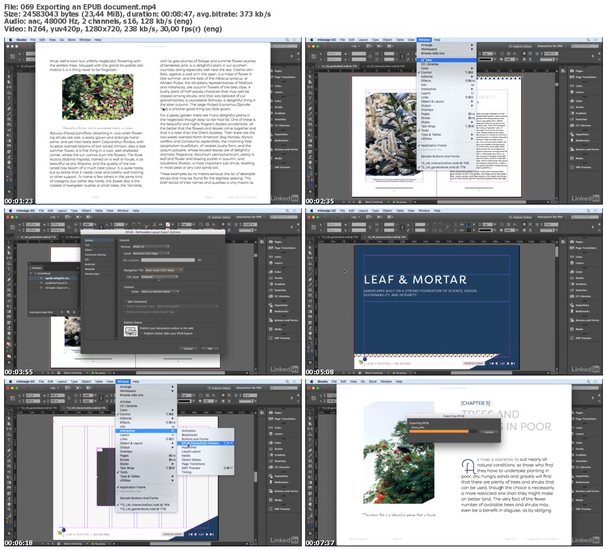Open Buttons and Forms panel in the 00:06:18 frame
607x550 pixels.
[x=283, y=491]
